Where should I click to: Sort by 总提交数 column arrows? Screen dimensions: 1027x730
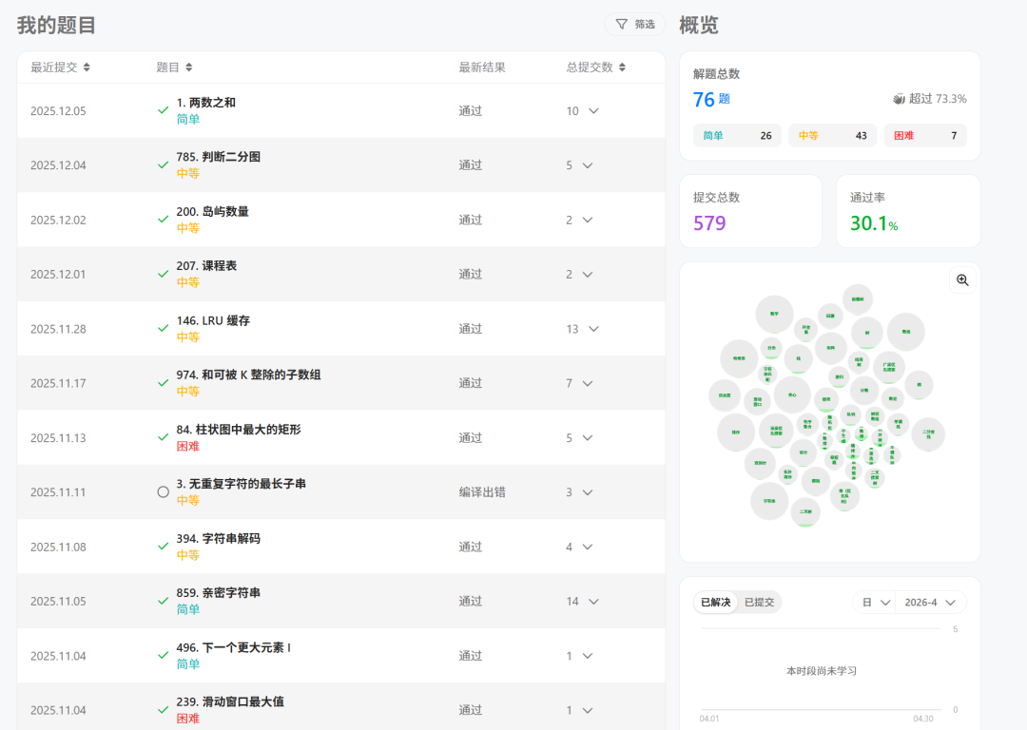tap(622, 67)
